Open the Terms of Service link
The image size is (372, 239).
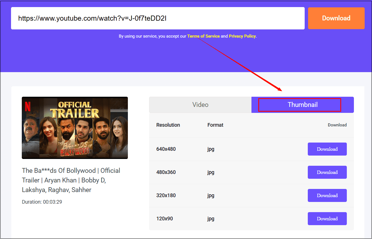(x=203, y=36)
